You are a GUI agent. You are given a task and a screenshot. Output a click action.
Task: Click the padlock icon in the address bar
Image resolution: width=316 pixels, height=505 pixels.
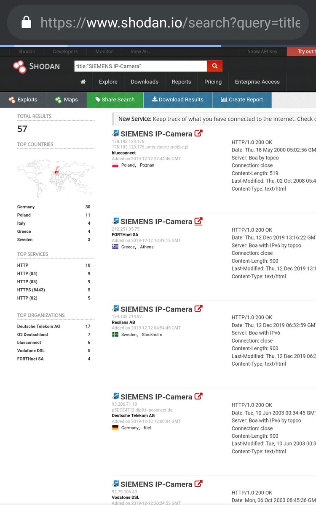(x=26, y=22)
